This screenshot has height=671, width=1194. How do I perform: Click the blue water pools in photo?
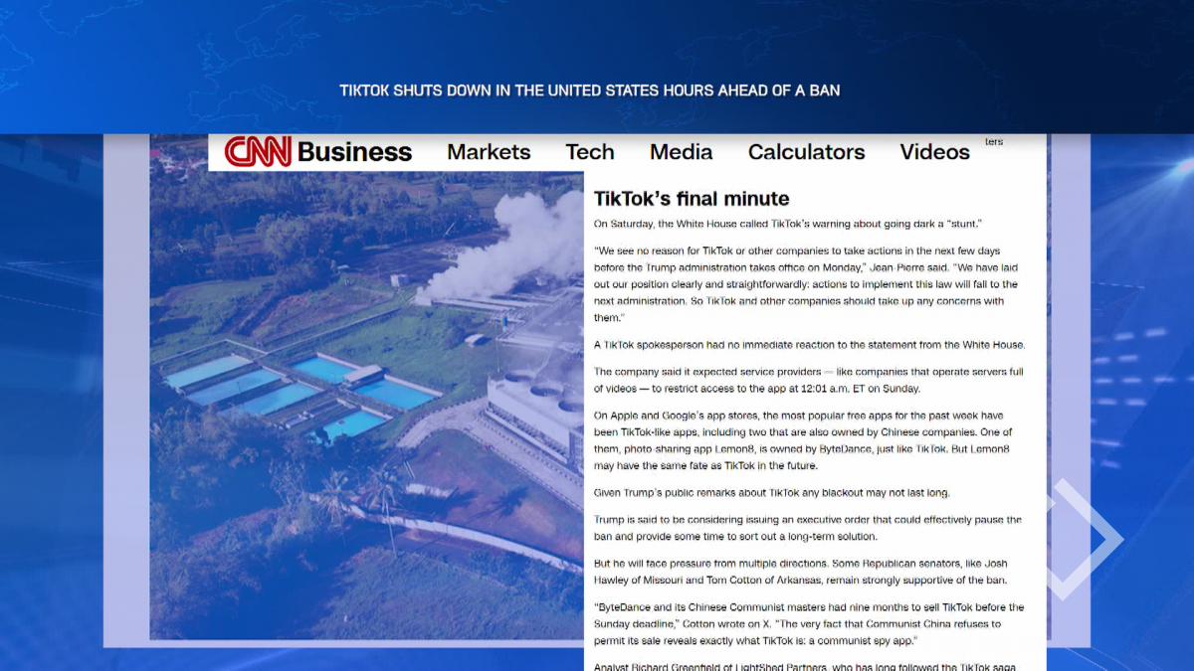pos(298,388)
